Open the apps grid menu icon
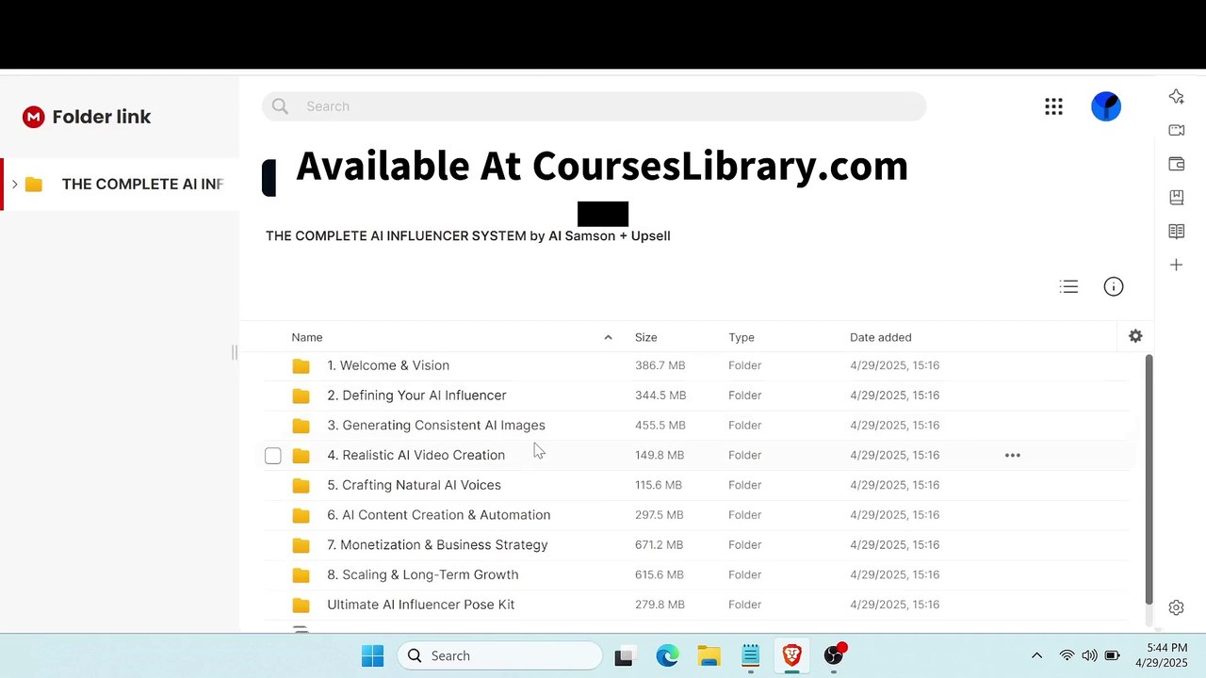1206x678 pixels. (1053, 106)
